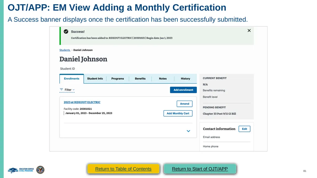
Task: Click the Education Service GI Bill logo
Action: point(21,170)
